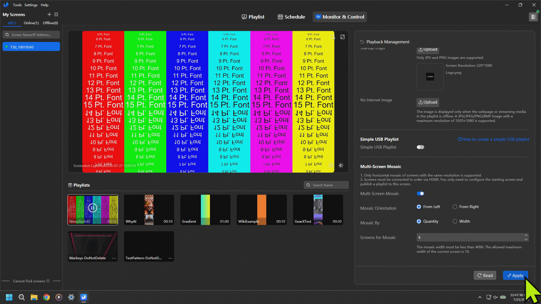Click the brightness sun icon on preview
The image size is (541, 304).
[x=341, y=166]
